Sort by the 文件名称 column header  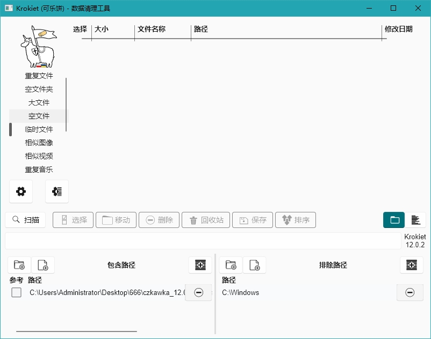152,29
